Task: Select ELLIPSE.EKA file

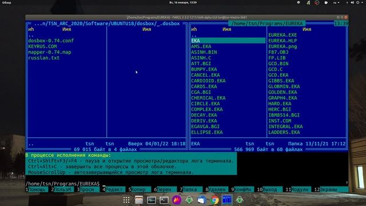Action: pyautogui.click(x=207, y=132)
